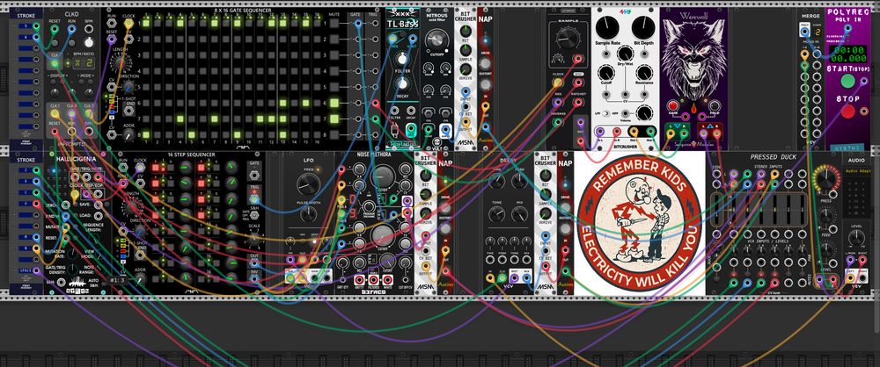Click the 1-SHOT END jack on Gate Sequencer
The width and height of the screenshot is (880, 367).
point(128,111)
